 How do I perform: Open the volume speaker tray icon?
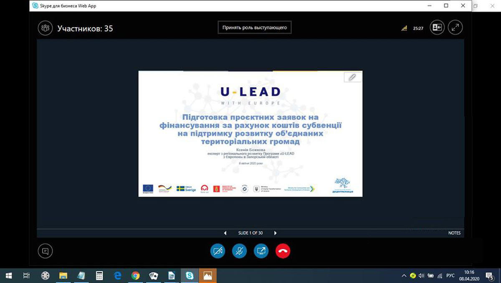tap(421, 275)
